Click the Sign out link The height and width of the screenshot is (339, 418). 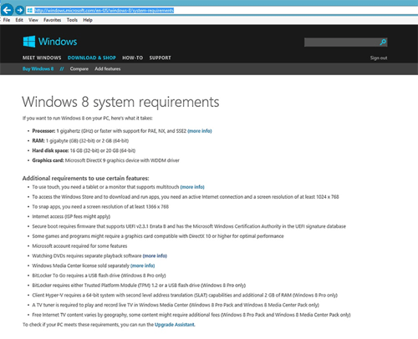(379, 58)
